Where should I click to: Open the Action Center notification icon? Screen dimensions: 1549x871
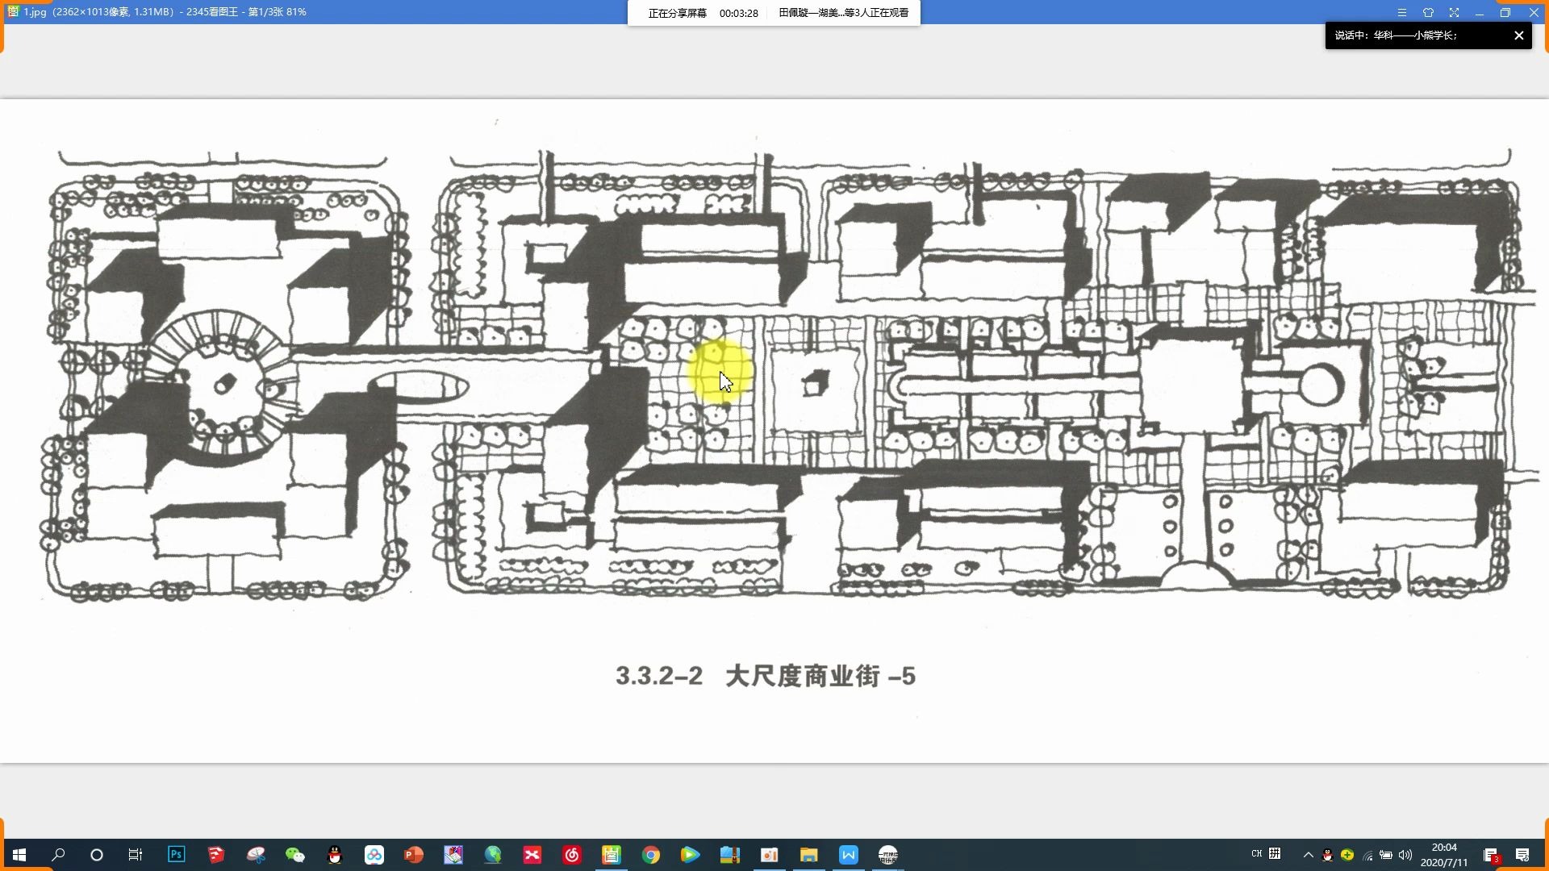click(1522, 854)
